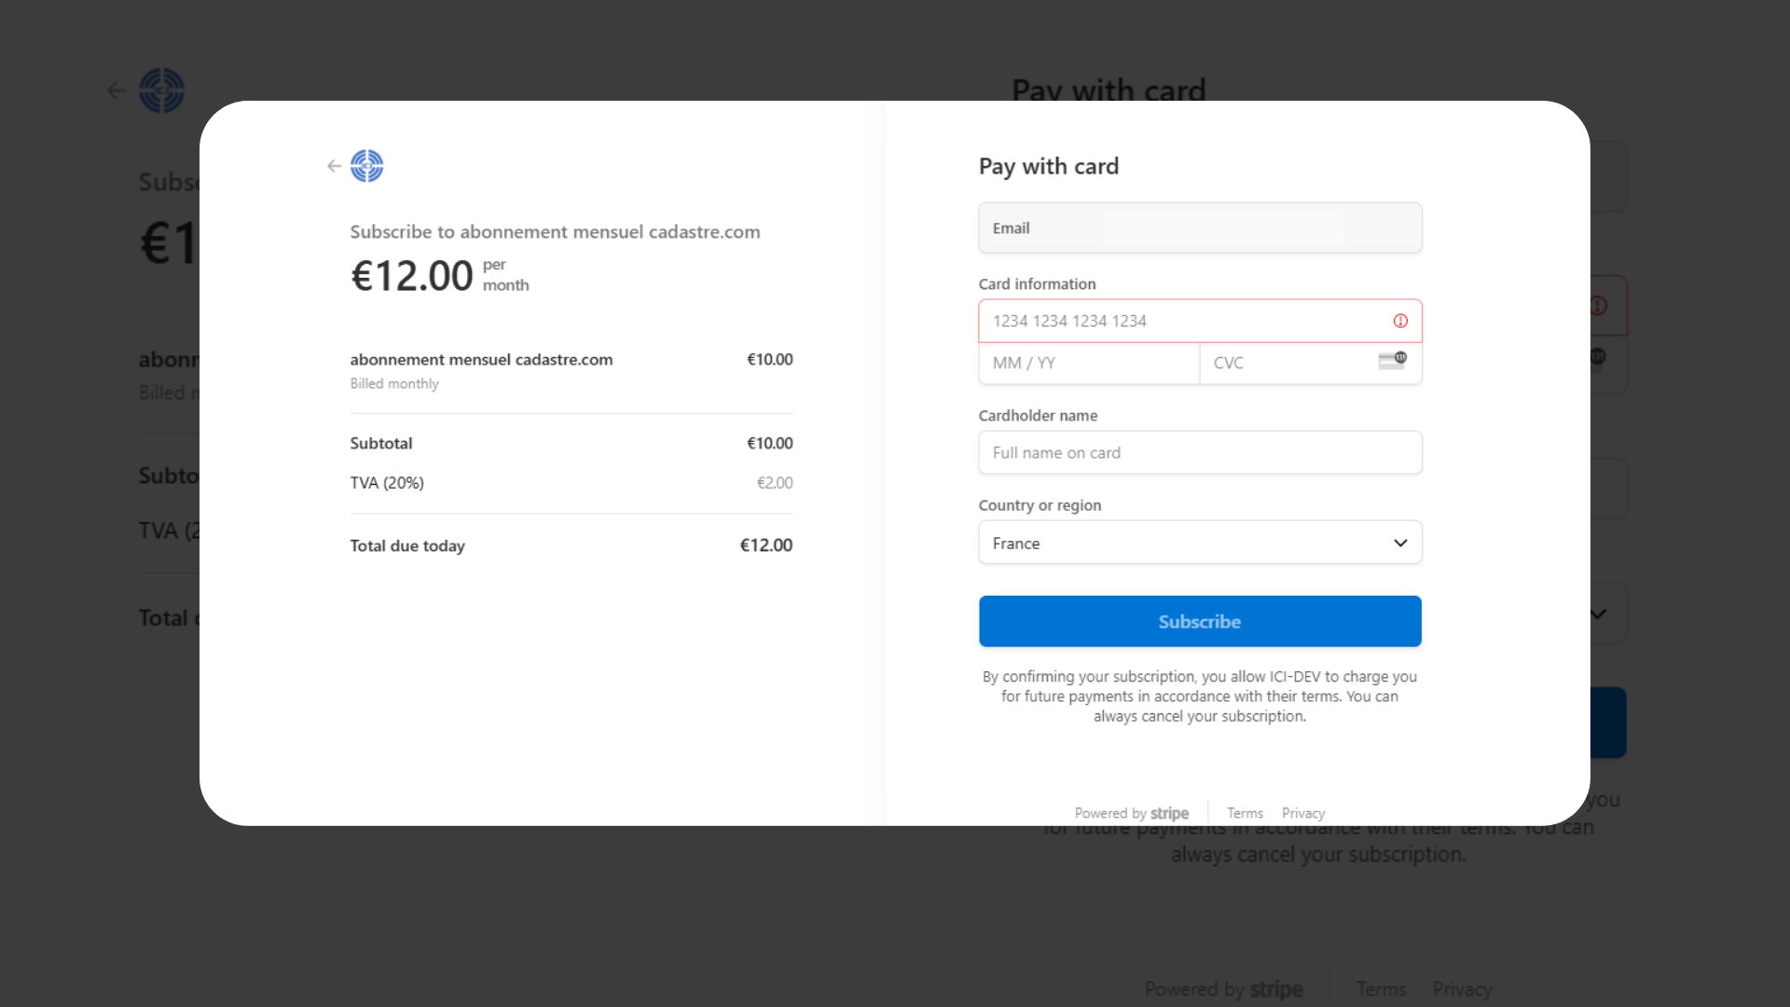This screenshot has height=1007, width=1790.
Task: Focus the Email input field
Action: click(1200, 228)
